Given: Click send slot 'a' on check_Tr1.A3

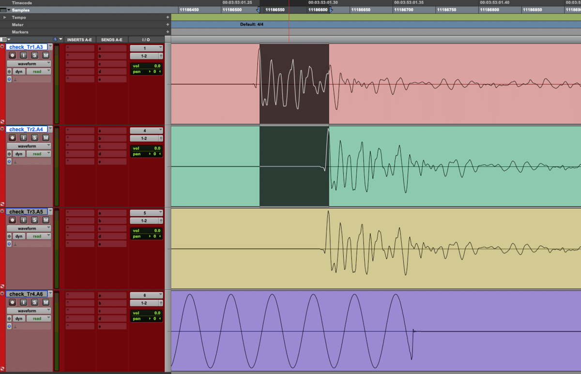Looking at the screenshot, I should 111,48.
